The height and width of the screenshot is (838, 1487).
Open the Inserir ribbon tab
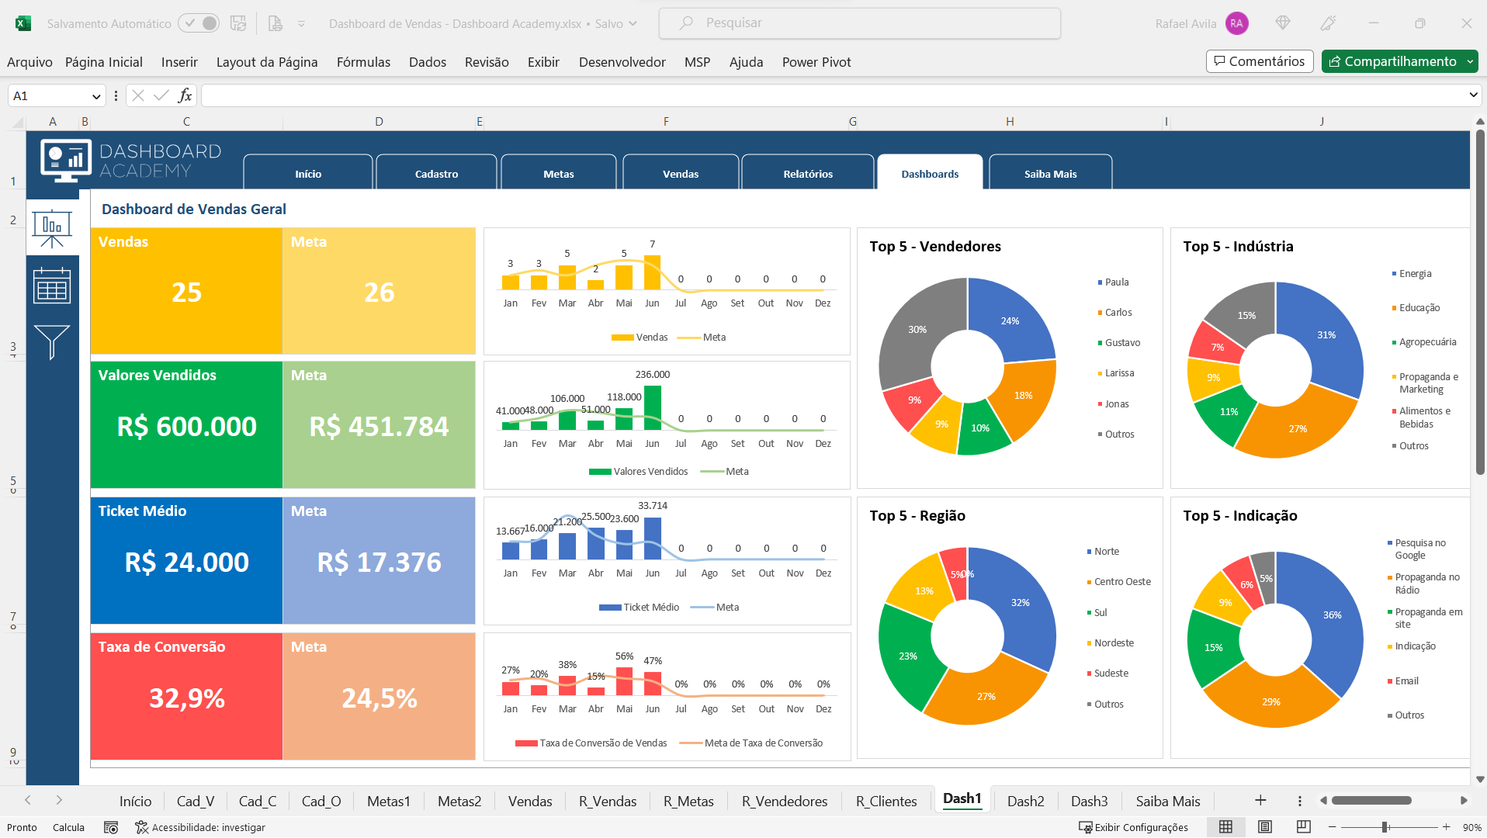pyautogui.click(x=179, y=62)
